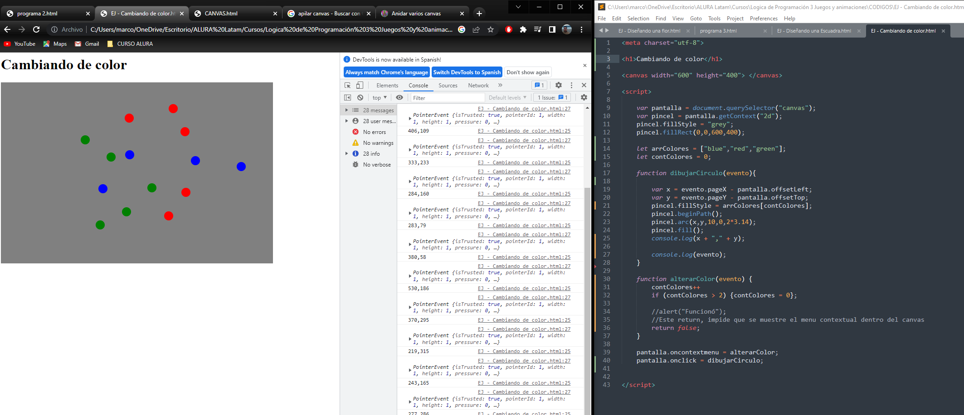Open Chrome side panel icon
Viewport: 964px width, 415px height.
552,29
